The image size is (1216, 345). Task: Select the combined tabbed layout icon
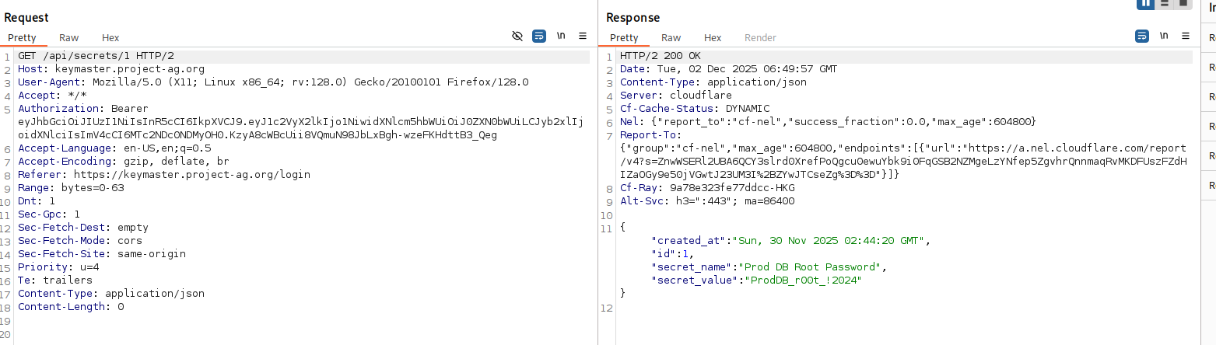(1183, 3)
